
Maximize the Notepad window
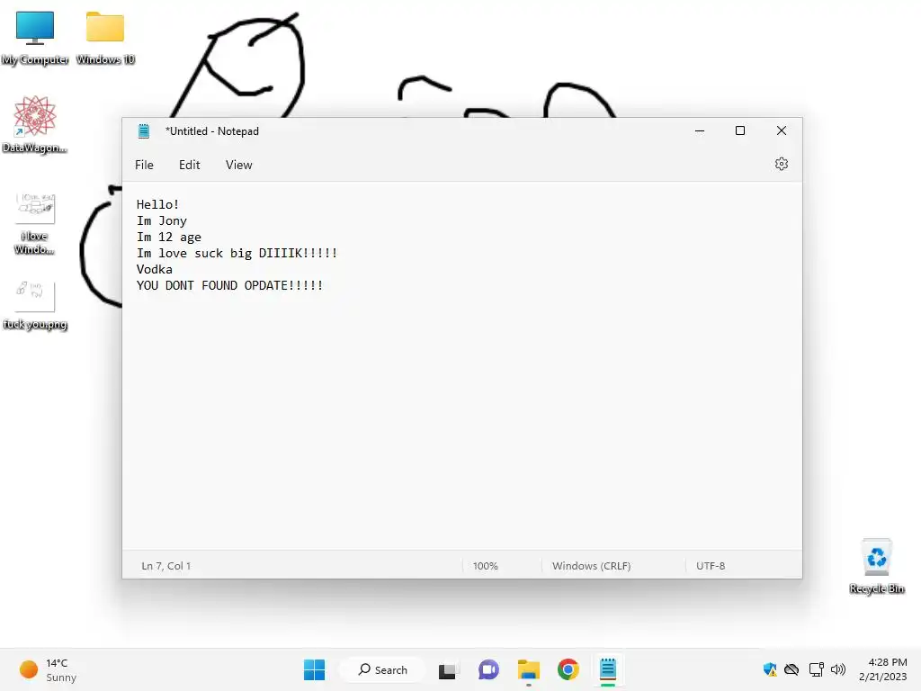coord(740,130)
